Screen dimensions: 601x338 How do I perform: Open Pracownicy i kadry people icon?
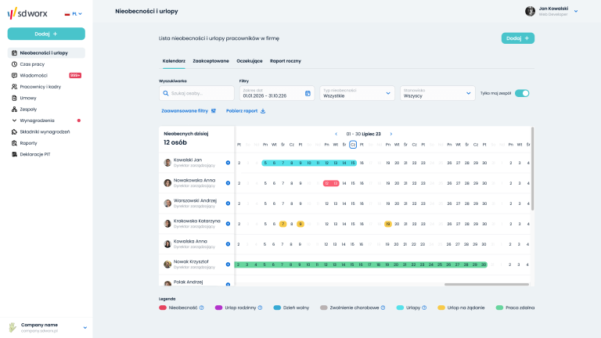[x=14, y=87]
